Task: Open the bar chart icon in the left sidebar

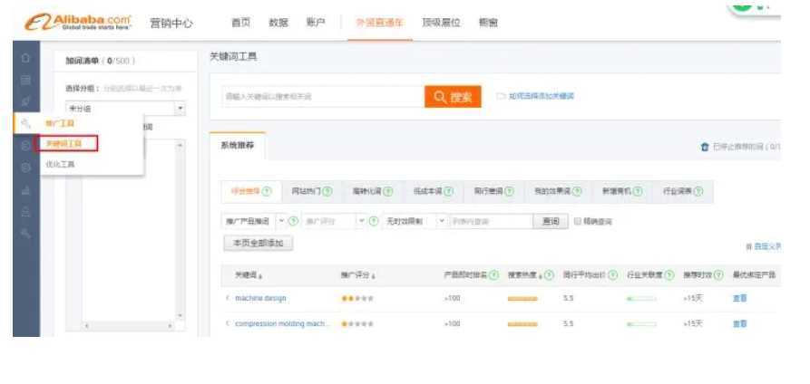Action: click(25, 190)
